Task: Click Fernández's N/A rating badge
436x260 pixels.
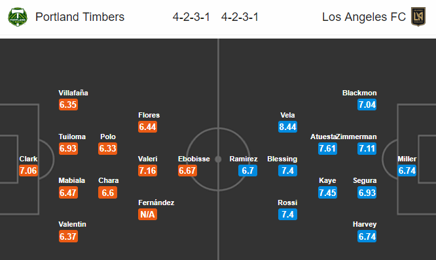Action: point(148,214)
